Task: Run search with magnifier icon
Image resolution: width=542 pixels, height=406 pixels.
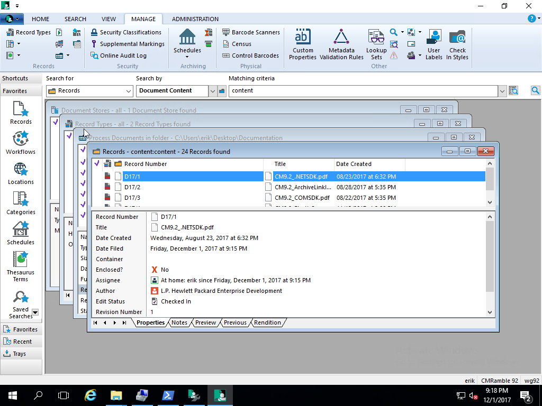Action: [x=535, y=91]
